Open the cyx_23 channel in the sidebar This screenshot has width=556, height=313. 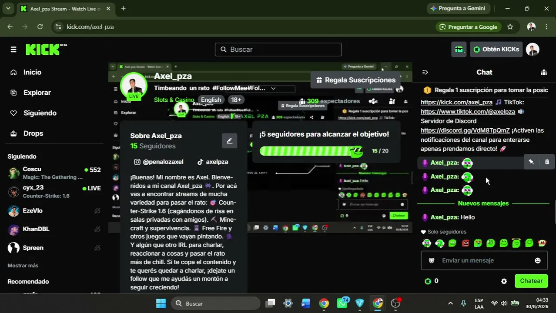coord(54,192)
